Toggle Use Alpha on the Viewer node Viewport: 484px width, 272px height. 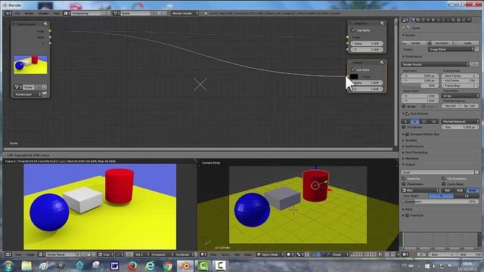(x=353, y=70)
